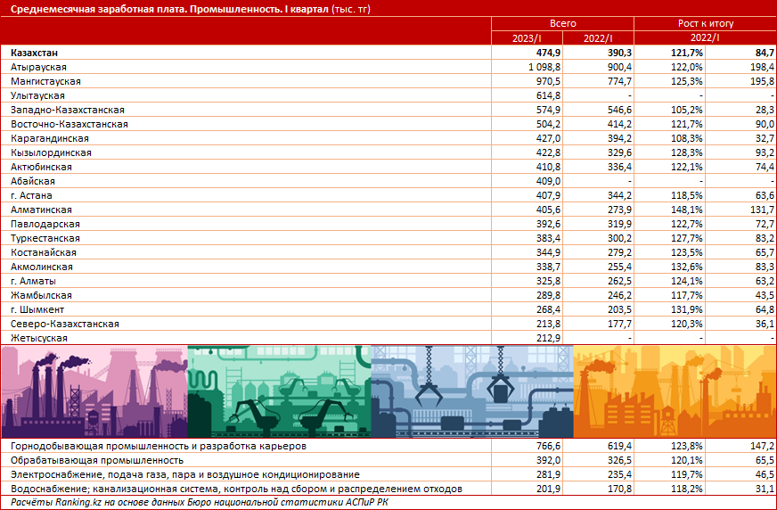Select the value 90,0 in Восточно-Казахстанская row

point(764,125)
